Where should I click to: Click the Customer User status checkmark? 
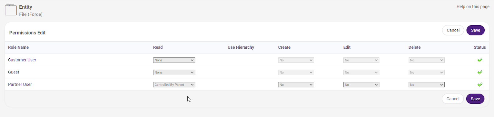[480, 60]
